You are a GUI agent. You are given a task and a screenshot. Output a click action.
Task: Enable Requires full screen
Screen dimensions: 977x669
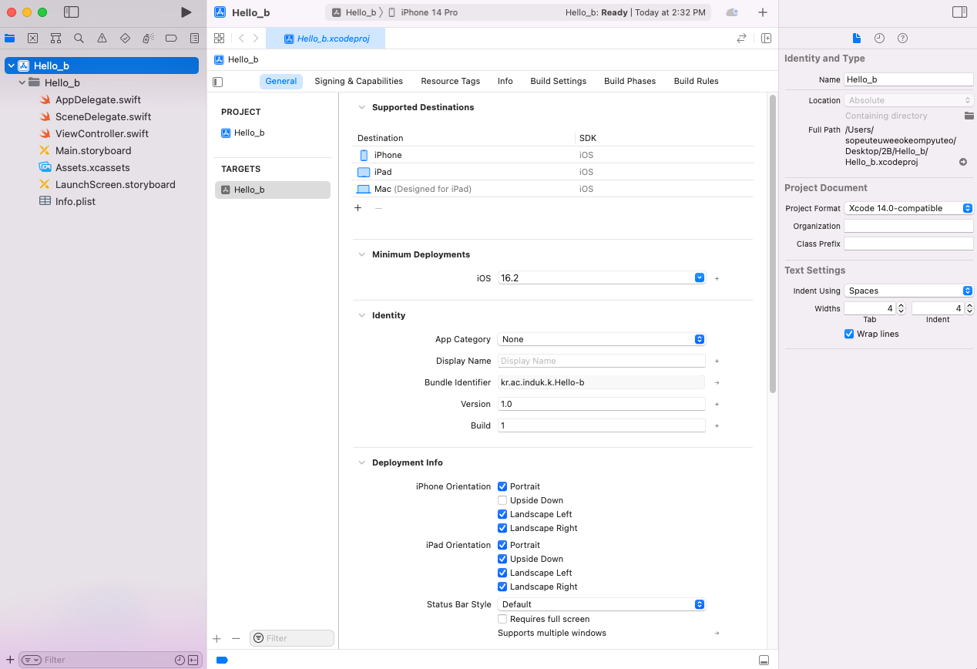pos(502,619)
